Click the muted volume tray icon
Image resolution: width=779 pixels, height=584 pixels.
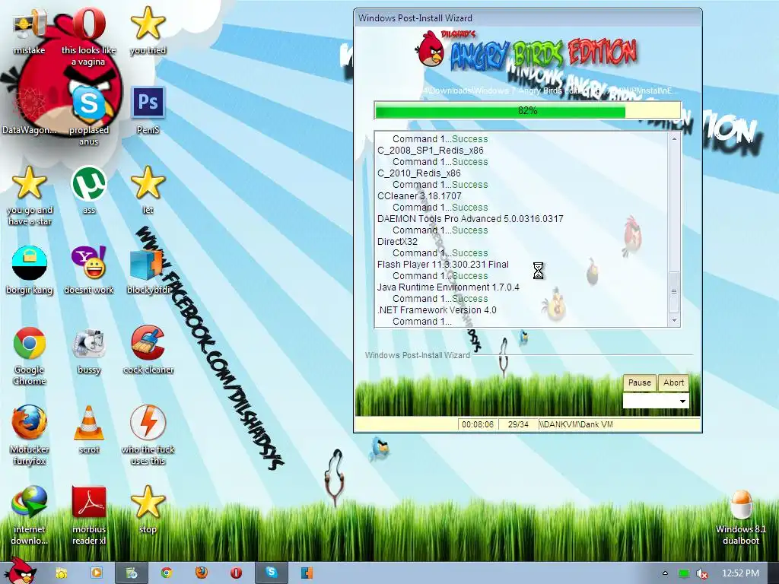702,573
